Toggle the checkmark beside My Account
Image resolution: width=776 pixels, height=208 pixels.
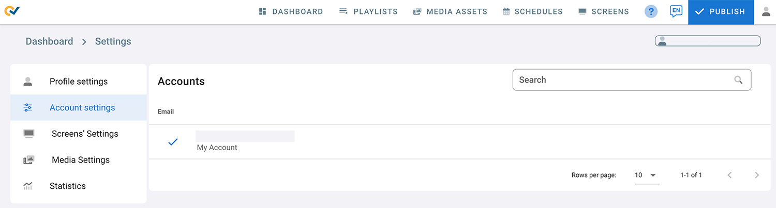pos(173,141)
